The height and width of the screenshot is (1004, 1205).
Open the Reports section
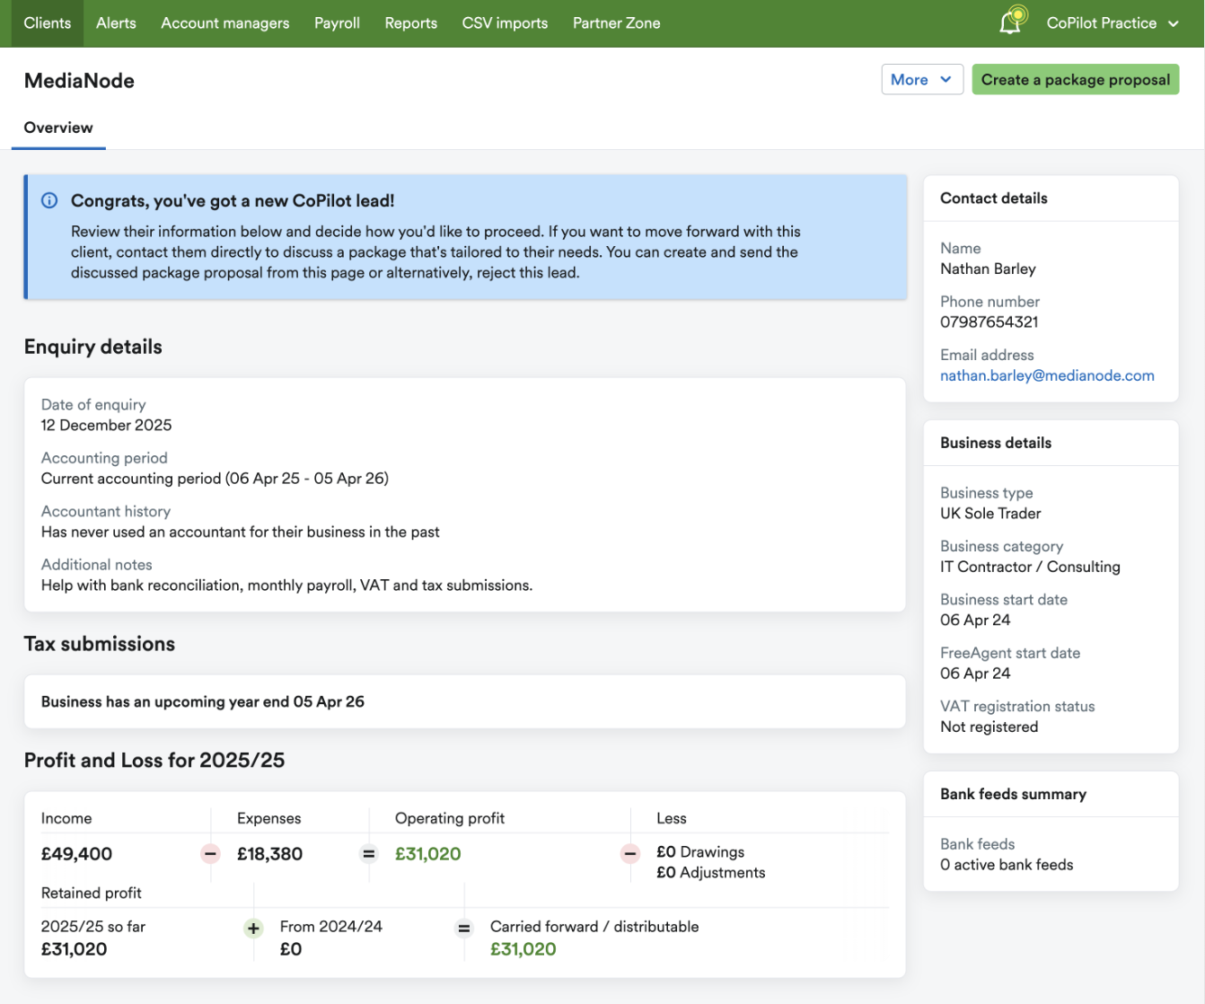(x=411, y=23)
